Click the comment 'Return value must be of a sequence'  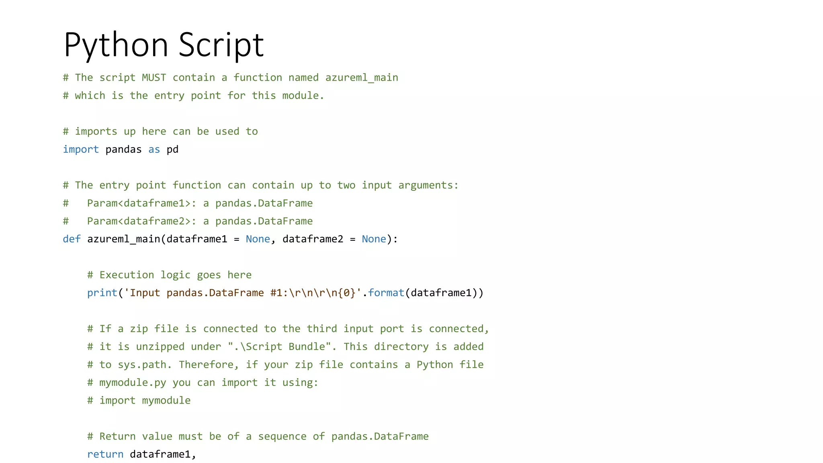tap(258, 436)
